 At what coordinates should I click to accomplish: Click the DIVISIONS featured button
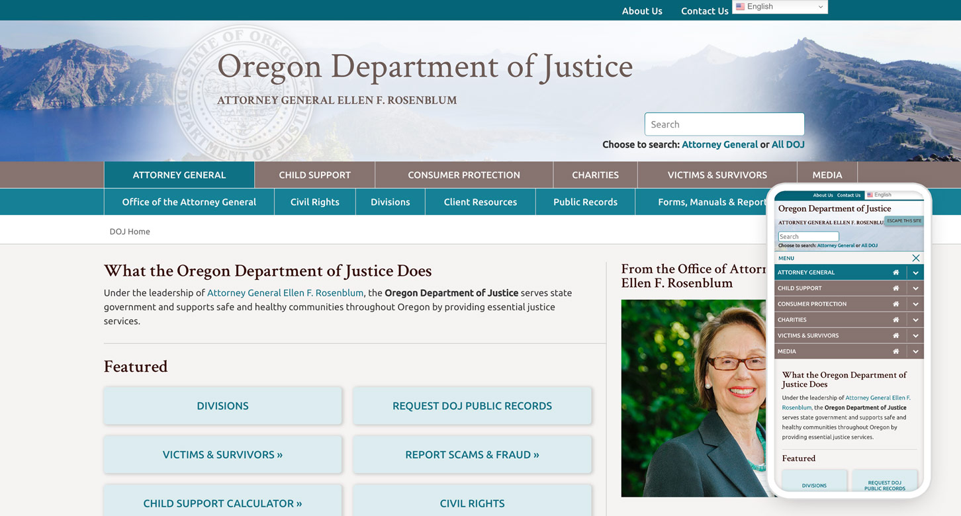[223, 406]
